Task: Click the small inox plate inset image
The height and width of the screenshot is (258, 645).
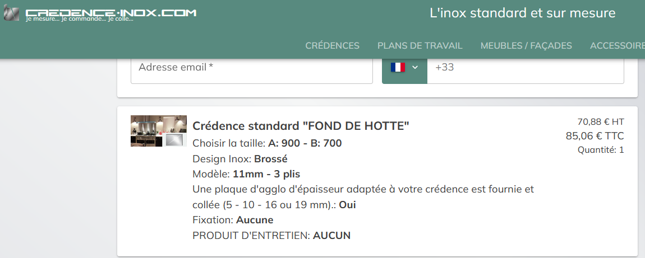Action: point(176,140)
